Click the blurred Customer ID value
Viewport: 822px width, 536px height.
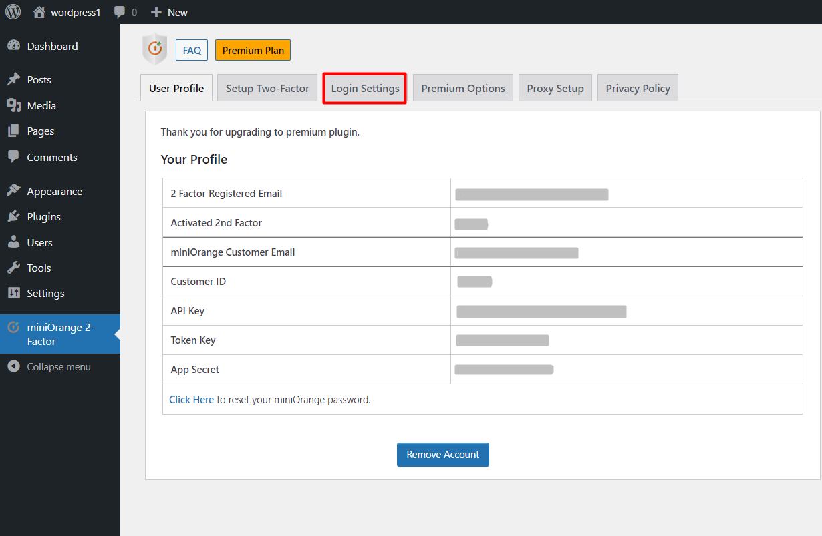tap(474, 282)
